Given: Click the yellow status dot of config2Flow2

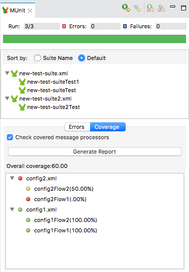Looking at the screenshot, I should (28, 189).
